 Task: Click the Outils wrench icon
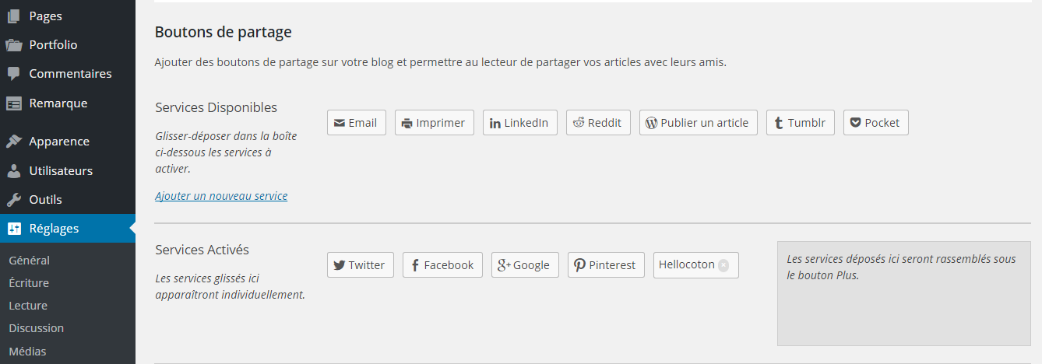[13, 199]
